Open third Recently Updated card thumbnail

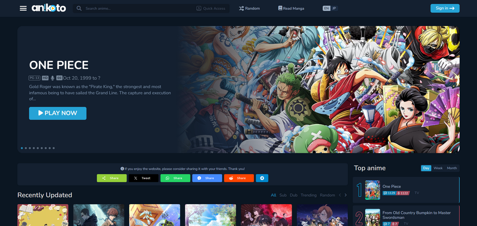coord(155,215)
